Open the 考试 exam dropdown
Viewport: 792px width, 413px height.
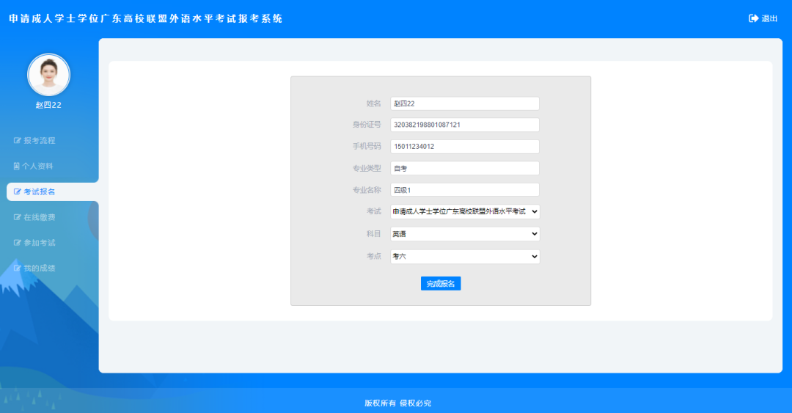(x=465, y=211)
